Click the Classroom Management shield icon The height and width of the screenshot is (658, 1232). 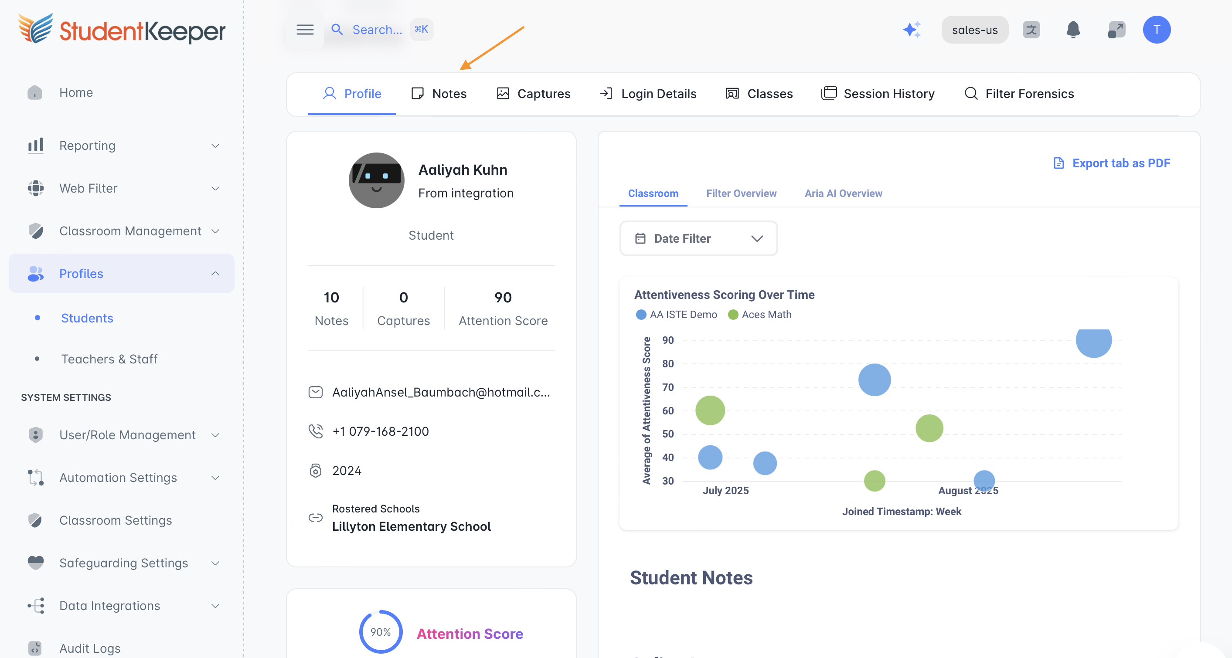point(35,231)
